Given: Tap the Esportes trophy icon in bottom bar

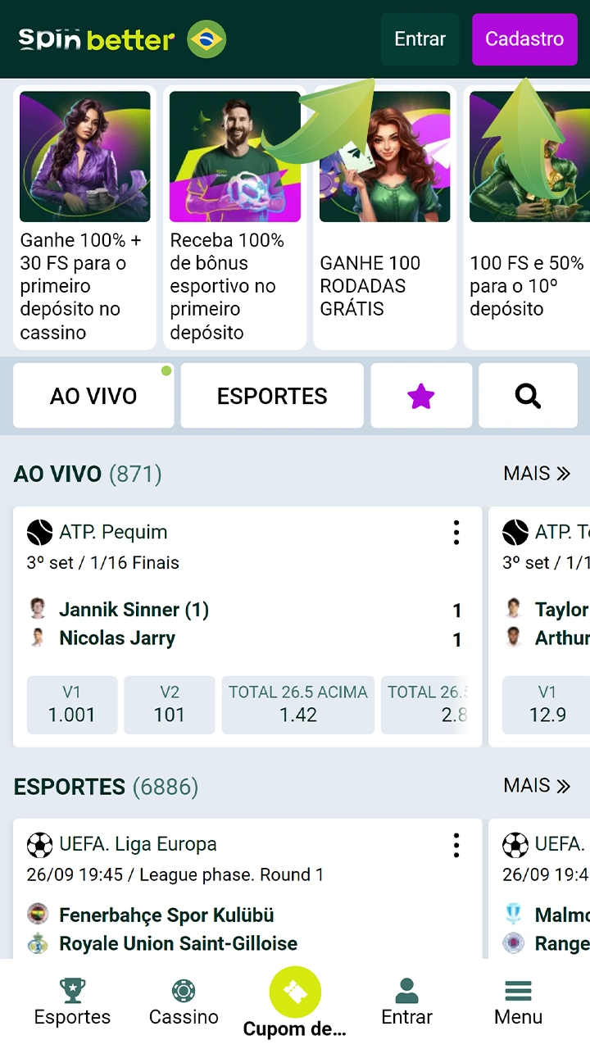Looking at the screenshot, I should [x=72, y=992].
